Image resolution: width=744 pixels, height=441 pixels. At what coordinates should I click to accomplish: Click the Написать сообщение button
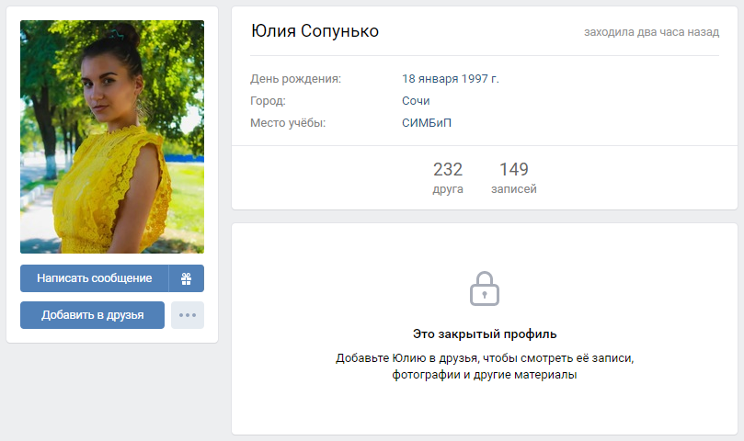[95, 278]
